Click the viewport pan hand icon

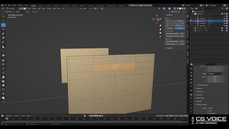tap(160, 29)
